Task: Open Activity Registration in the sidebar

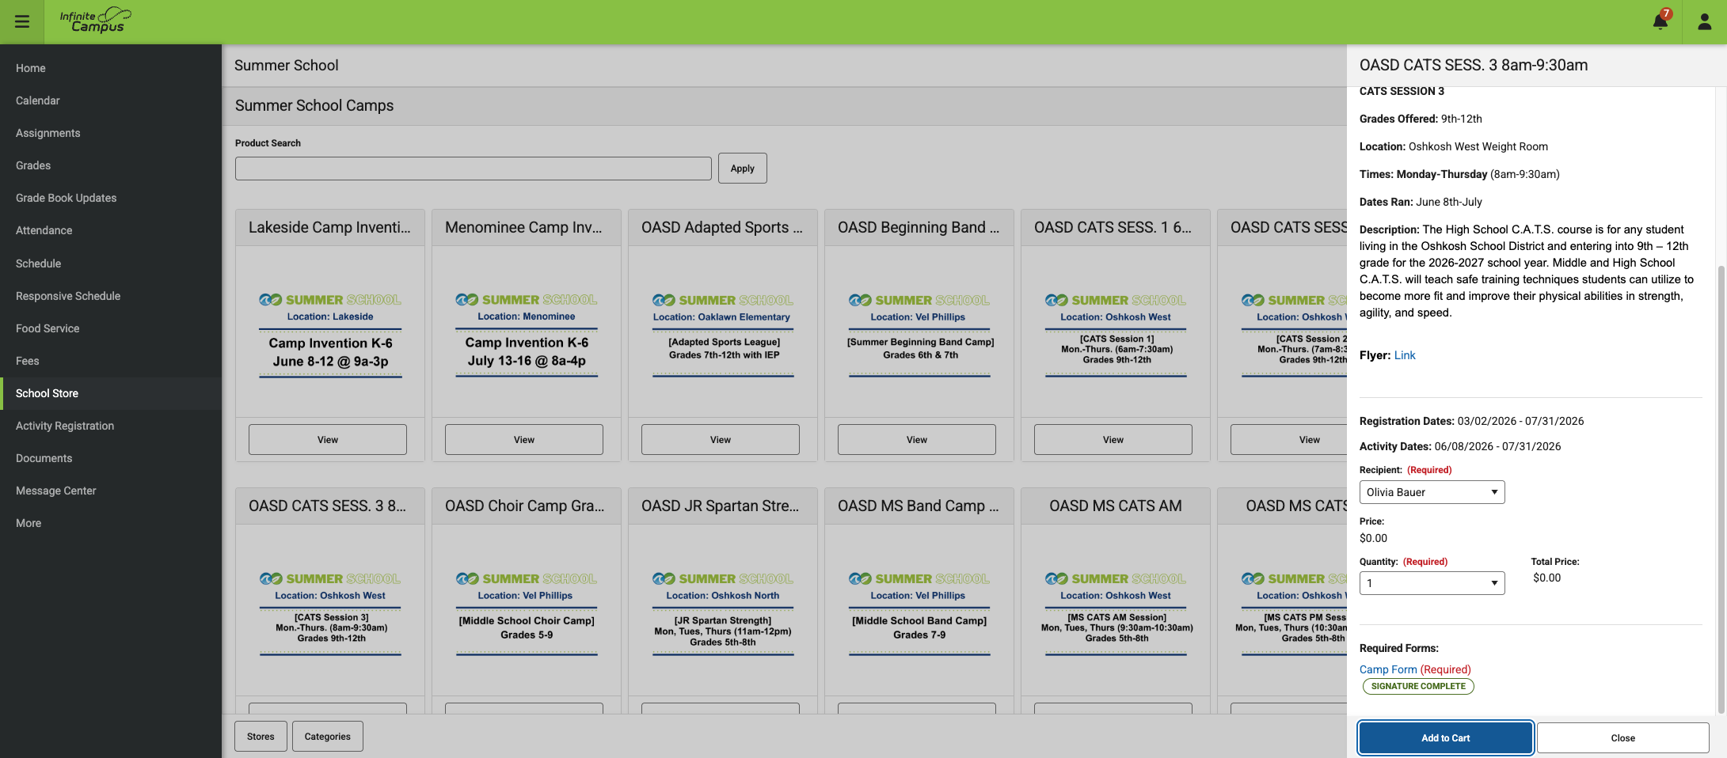Action: tap(111, 426)
